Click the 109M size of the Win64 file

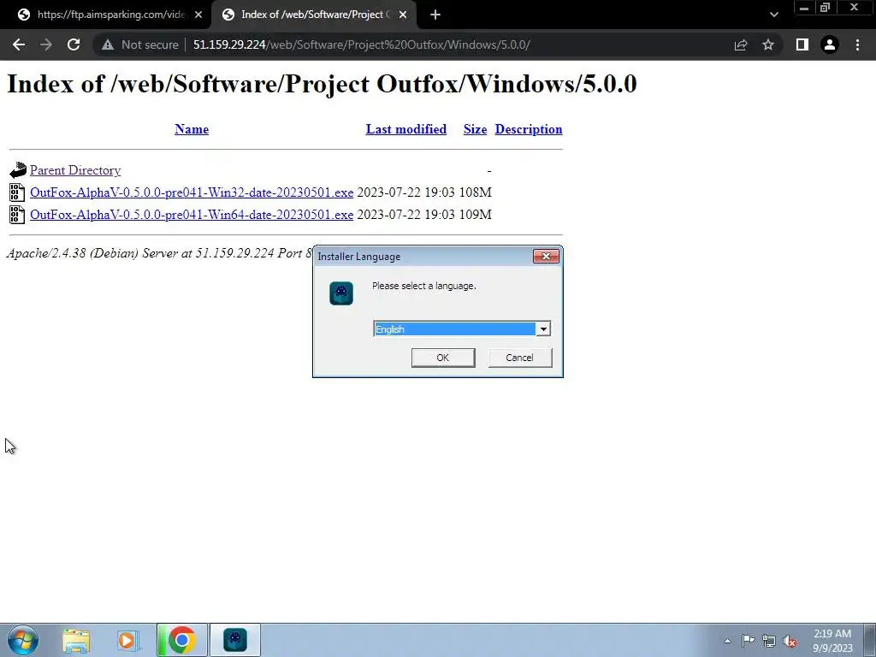click(476, 215)
